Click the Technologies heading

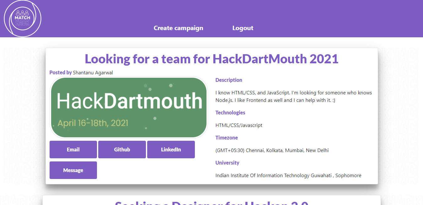[230, 113]
